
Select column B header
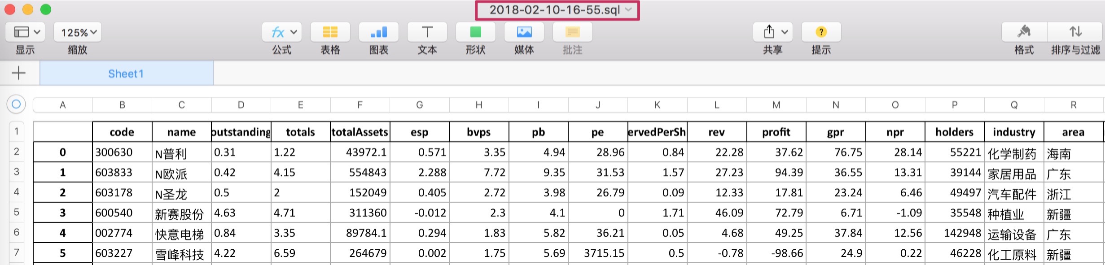point(122,105)
